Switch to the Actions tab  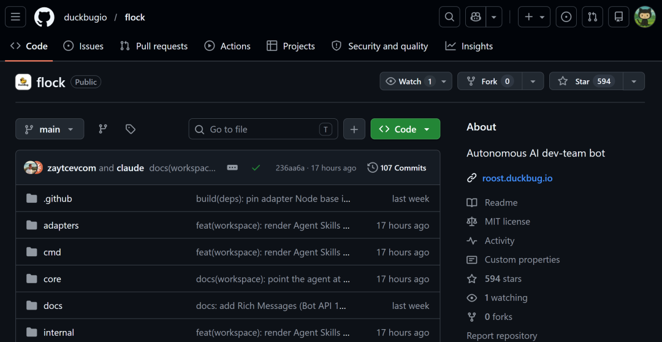click(227, 46)
